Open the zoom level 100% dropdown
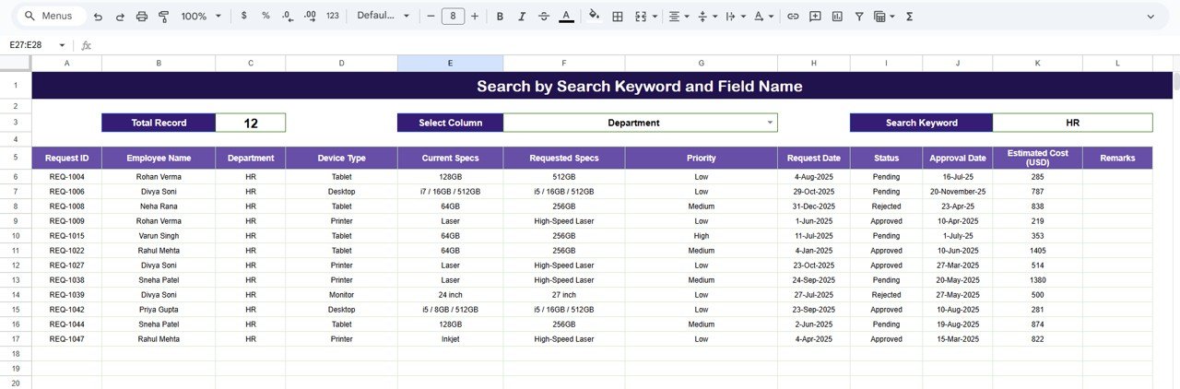 pyautogui.click(x=201, y=17)
